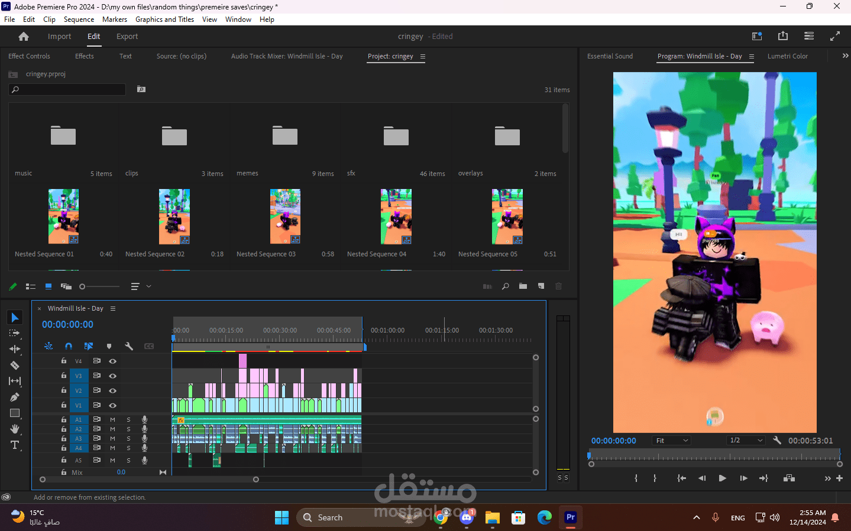Toggle Linked Selection in timeline
The image size is (851, 531).
click(x=89, y=346)
